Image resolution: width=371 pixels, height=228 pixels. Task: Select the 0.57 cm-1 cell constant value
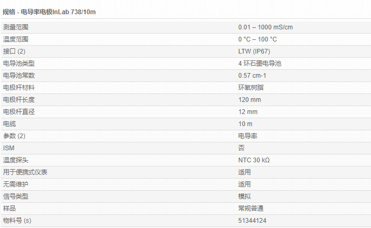252,76
